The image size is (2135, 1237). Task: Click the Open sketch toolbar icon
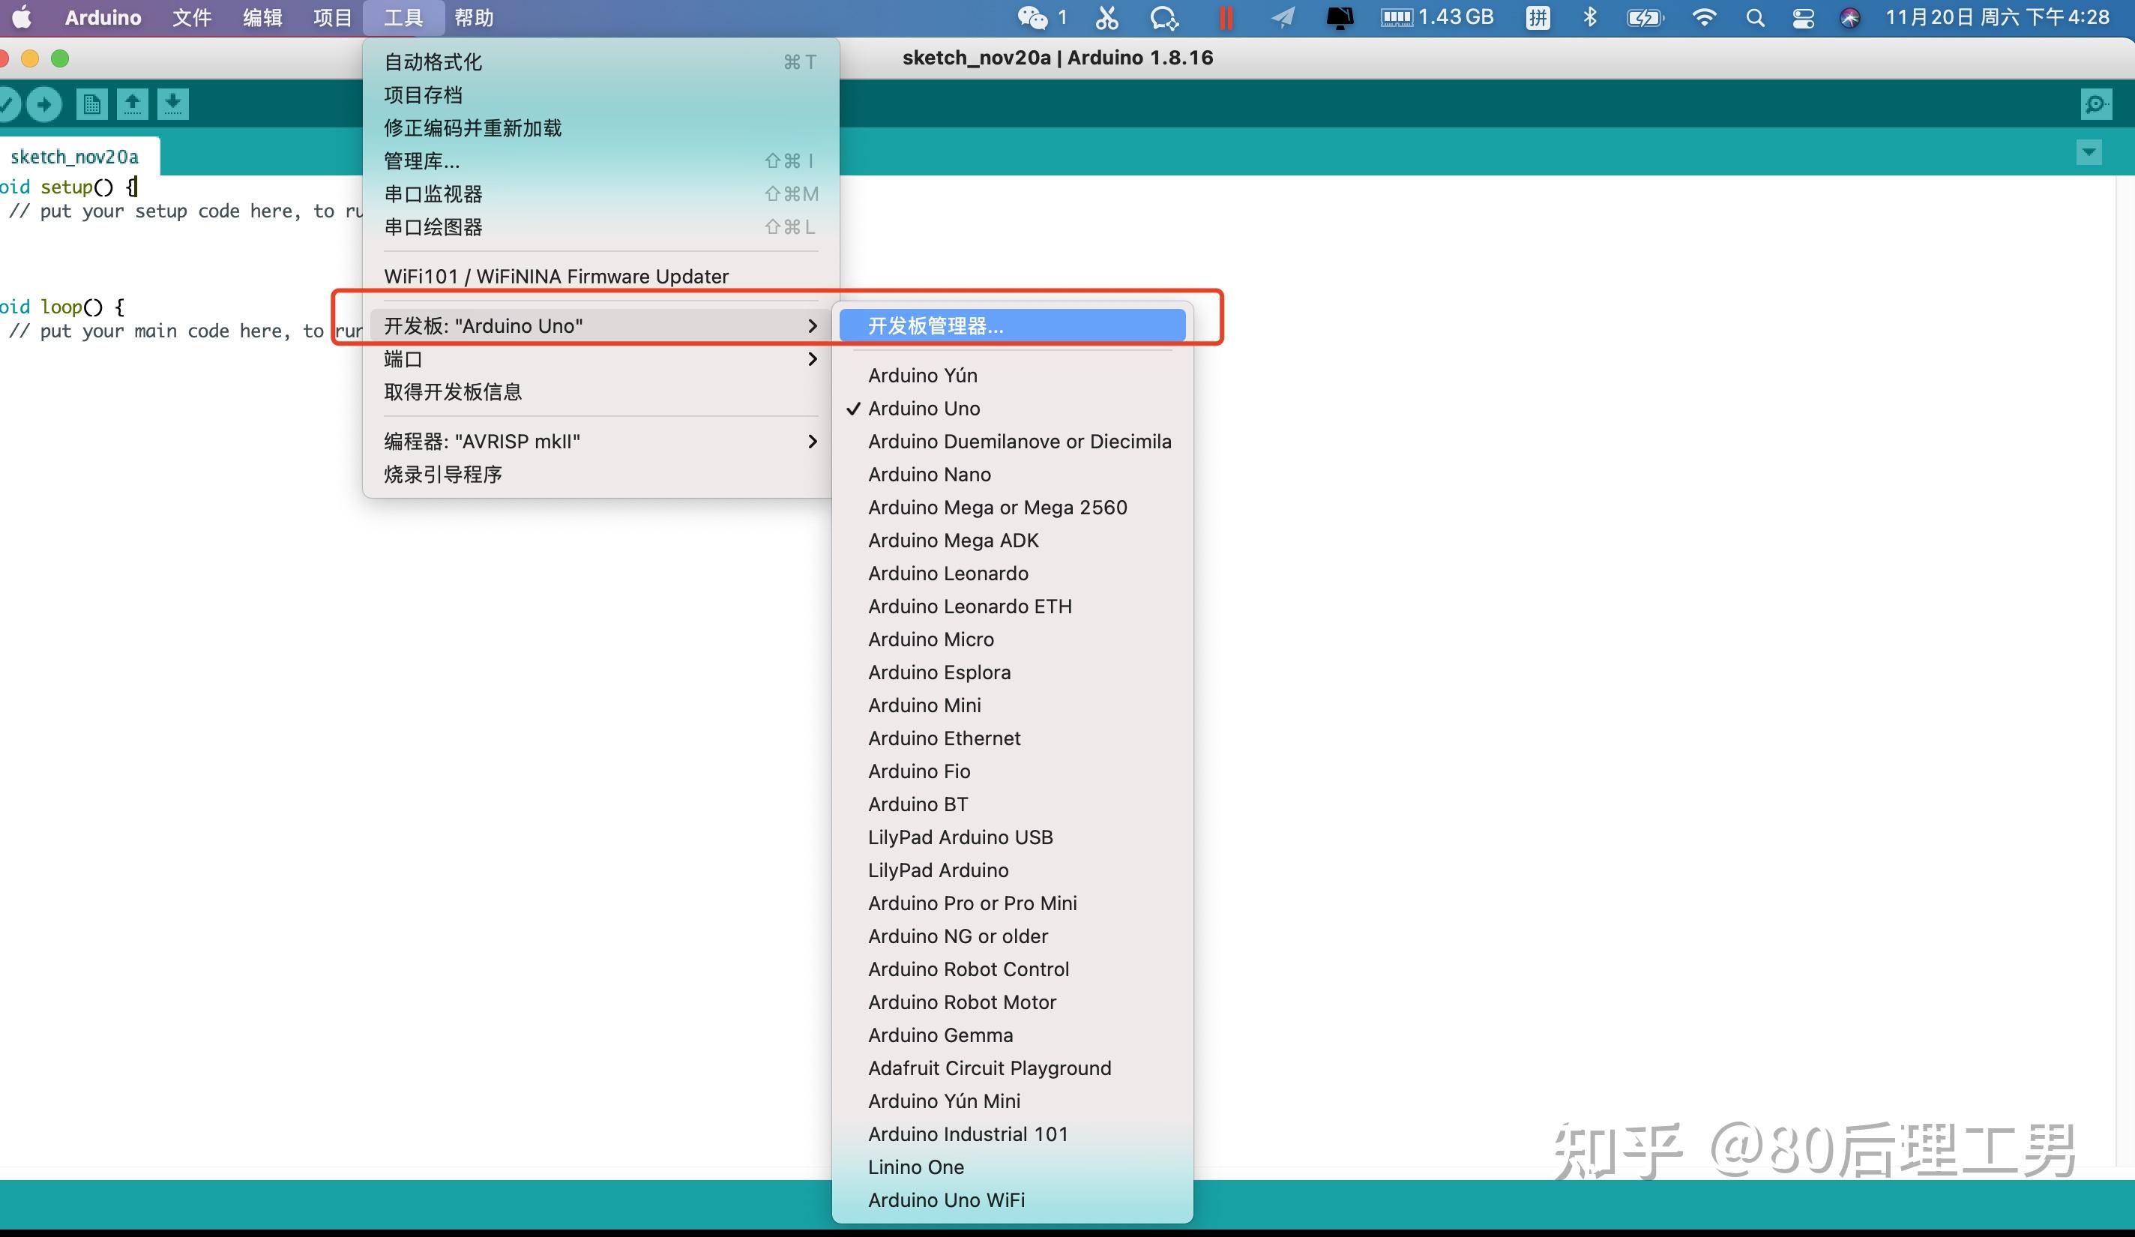pyautogui.click(x=132, y=104)
